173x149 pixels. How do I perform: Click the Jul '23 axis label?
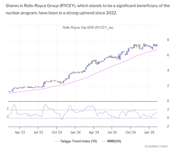click(38, 132)
